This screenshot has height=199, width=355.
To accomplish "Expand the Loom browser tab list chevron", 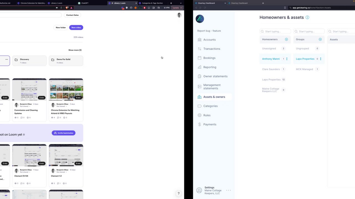I will pos(181,3).
